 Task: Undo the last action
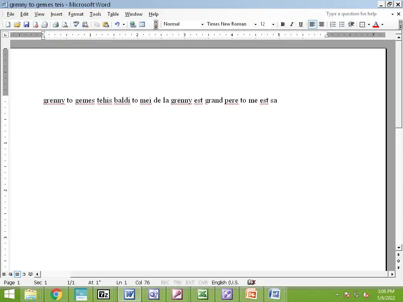(x=117, y=24)
